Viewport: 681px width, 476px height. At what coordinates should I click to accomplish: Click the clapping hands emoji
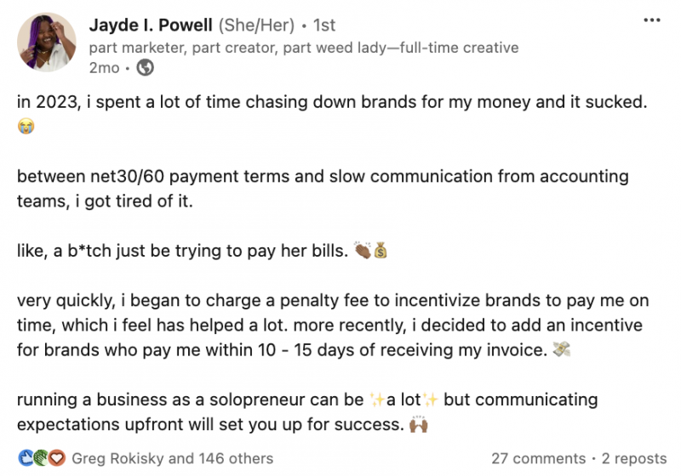[363, 250]
